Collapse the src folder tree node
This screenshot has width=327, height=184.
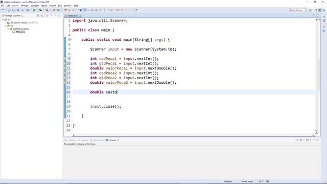coord(6,26)
